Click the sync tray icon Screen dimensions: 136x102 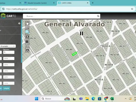130,99
